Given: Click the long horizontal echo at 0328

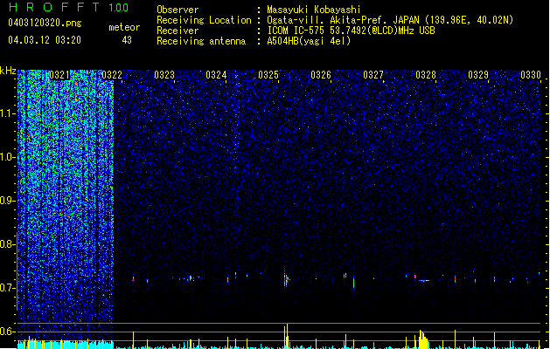Looking at the screenshot, I should [x=424, y=280].
